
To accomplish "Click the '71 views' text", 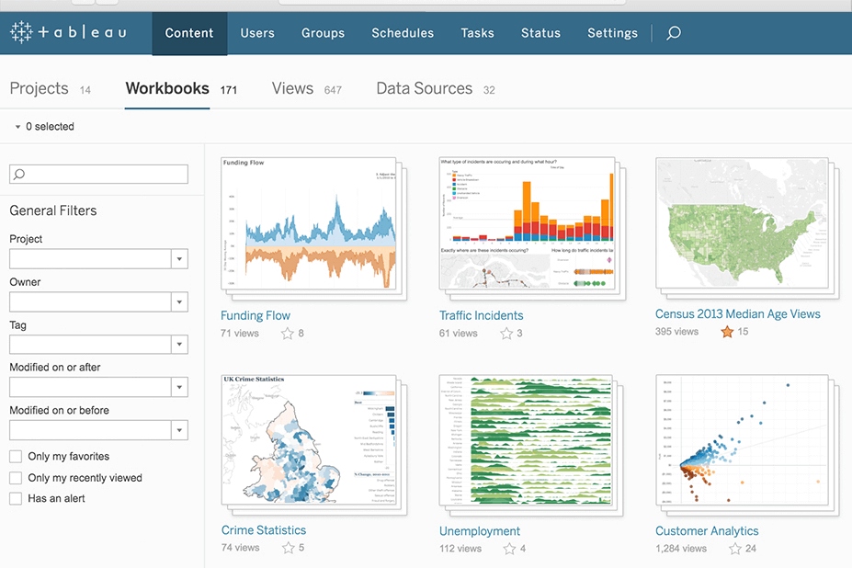I will (x=240, y=334).
